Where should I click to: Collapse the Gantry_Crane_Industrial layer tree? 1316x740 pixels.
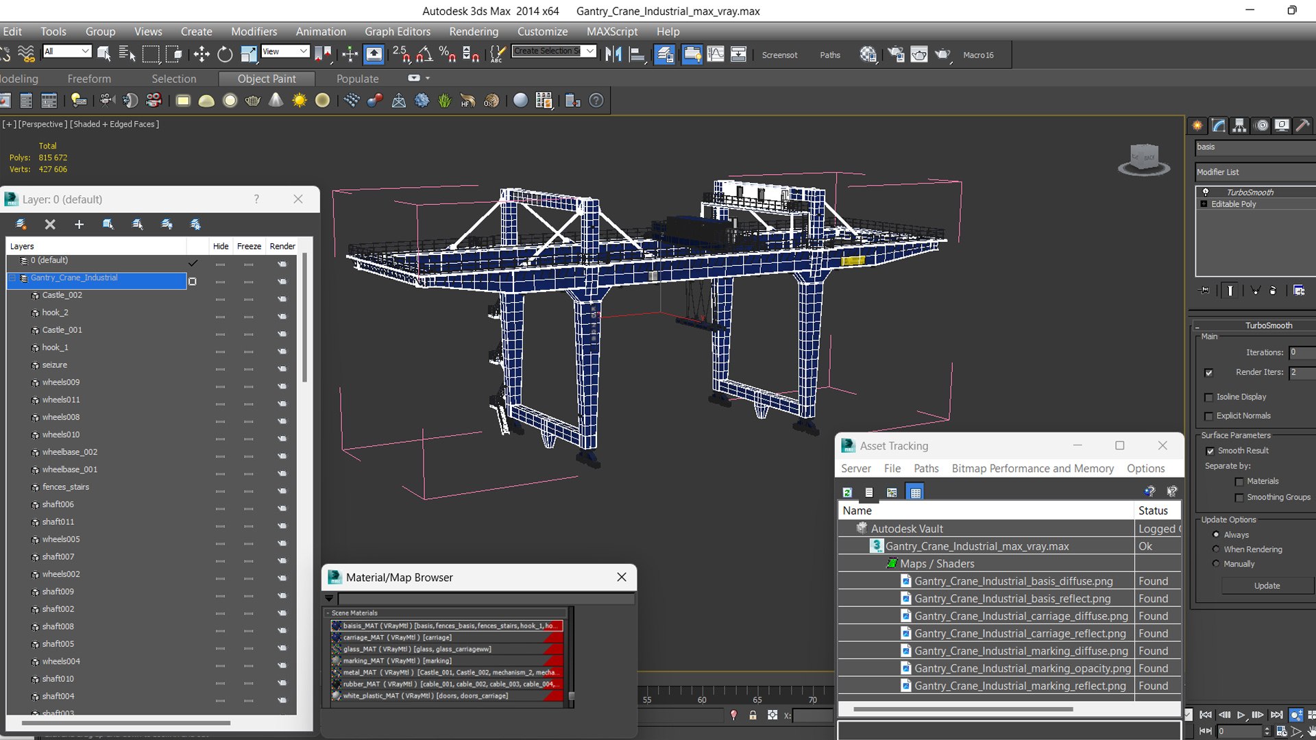click(12, 278)
